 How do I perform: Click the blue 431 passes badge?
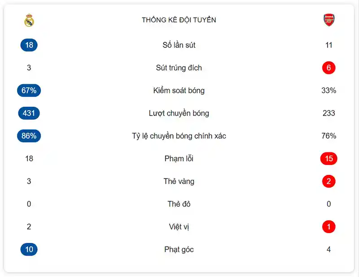(x=29, y=113)
